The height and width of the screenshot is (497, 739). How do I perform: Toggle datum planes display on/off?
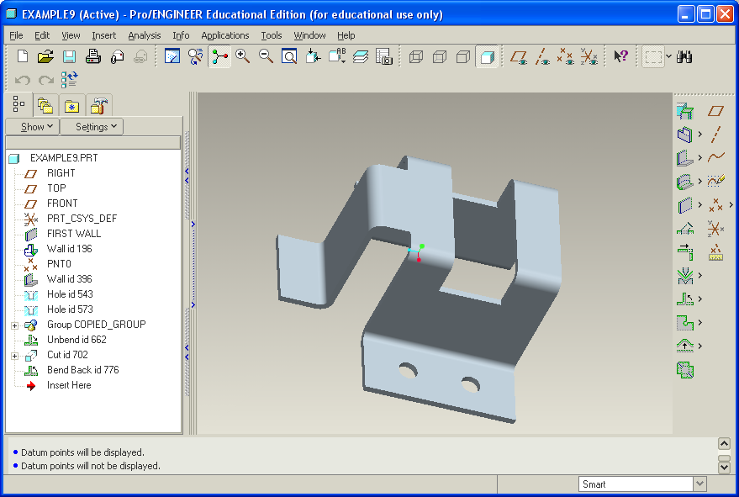520,56
